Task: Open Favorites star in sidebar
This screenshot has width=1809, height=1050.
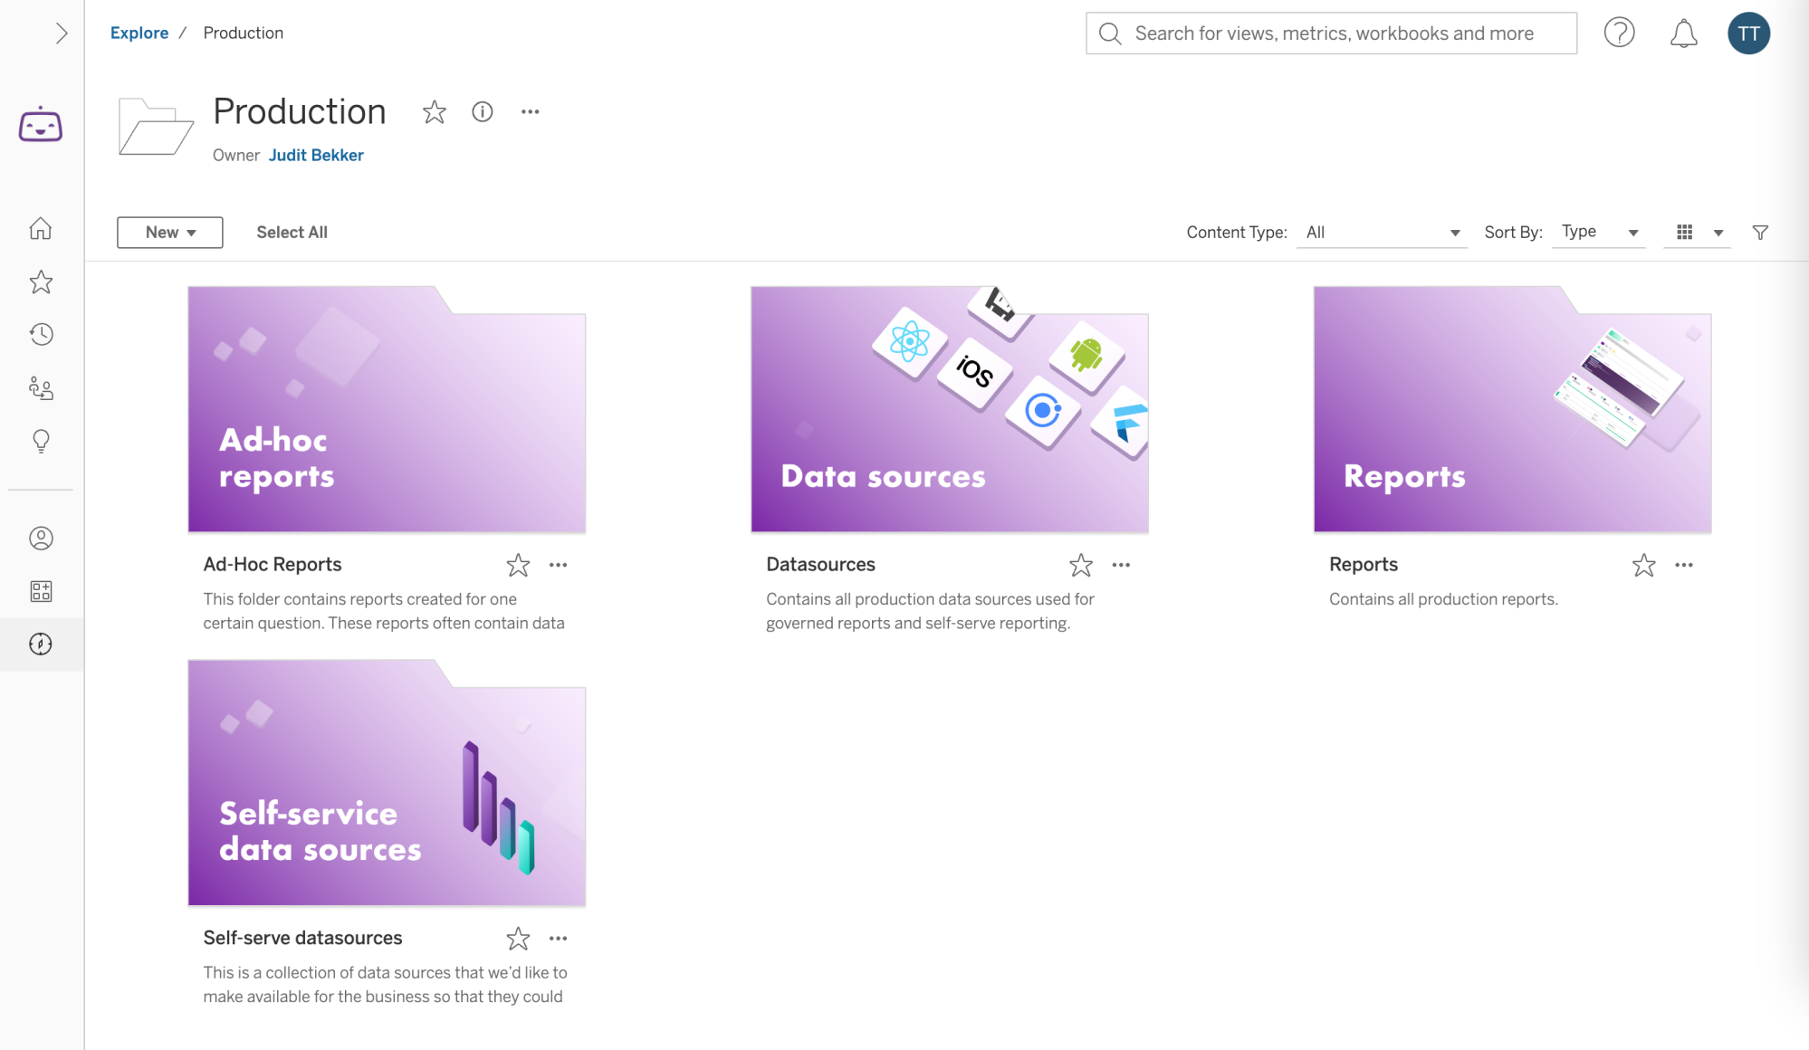Action: [x=41, y=282]
